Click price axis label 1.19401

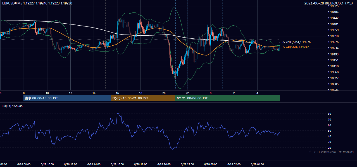[333, 24]
